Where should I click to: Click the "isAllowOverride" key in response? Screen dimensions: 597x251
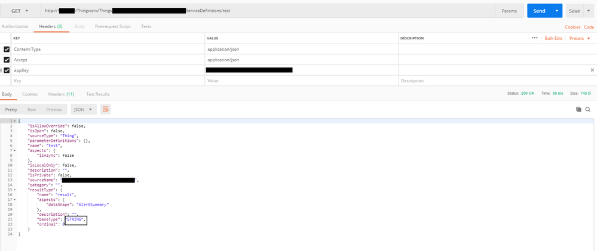[x=48, y=126]
